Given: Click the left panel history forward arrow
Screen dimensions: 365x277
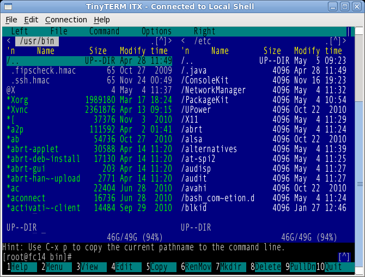Looking at the screenshot, I should click(170, 41).
